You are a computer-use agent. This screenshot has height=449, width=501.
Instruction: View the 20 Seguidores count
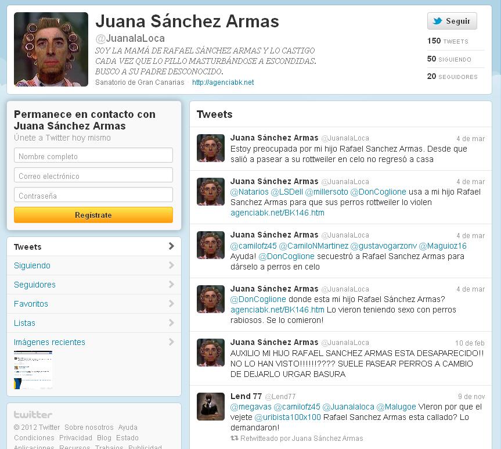[x=452, y=77]
